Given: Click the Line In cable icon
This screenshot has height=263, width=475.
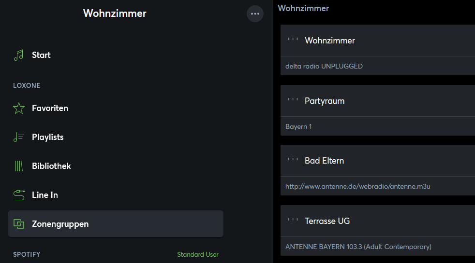Looking at the screenshot, I should point(19,195).
